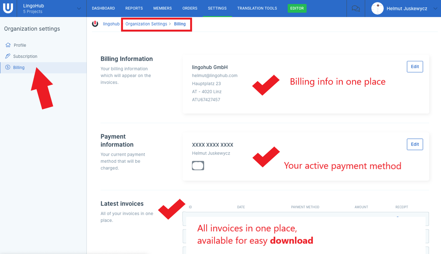This screenshot has width=441, height=254.
Task: Click Helmut Juskewycz cardholder name
Action: pos(211,153)
